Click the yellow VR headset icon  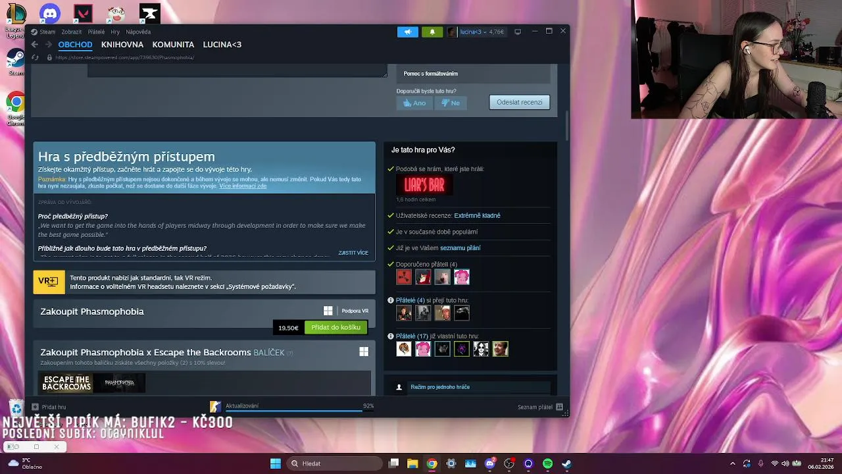pyautogui.click(x=48, y=282)
